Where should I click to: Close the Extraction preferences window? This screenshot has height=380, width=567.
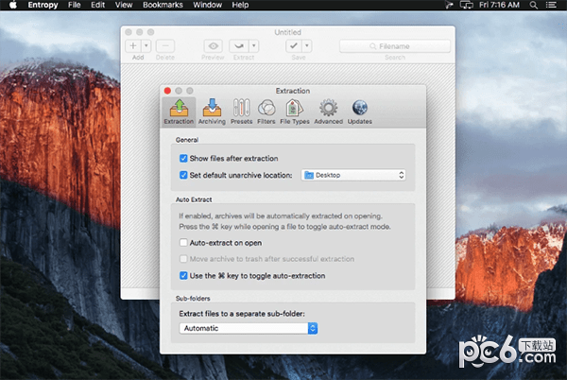[167, 91]
